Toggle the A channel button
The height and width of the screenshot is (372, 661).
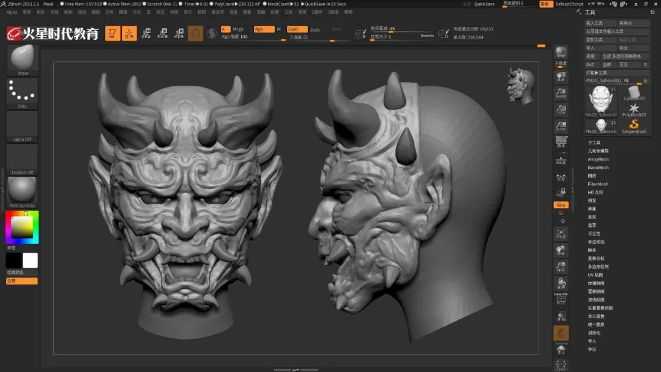225,29
